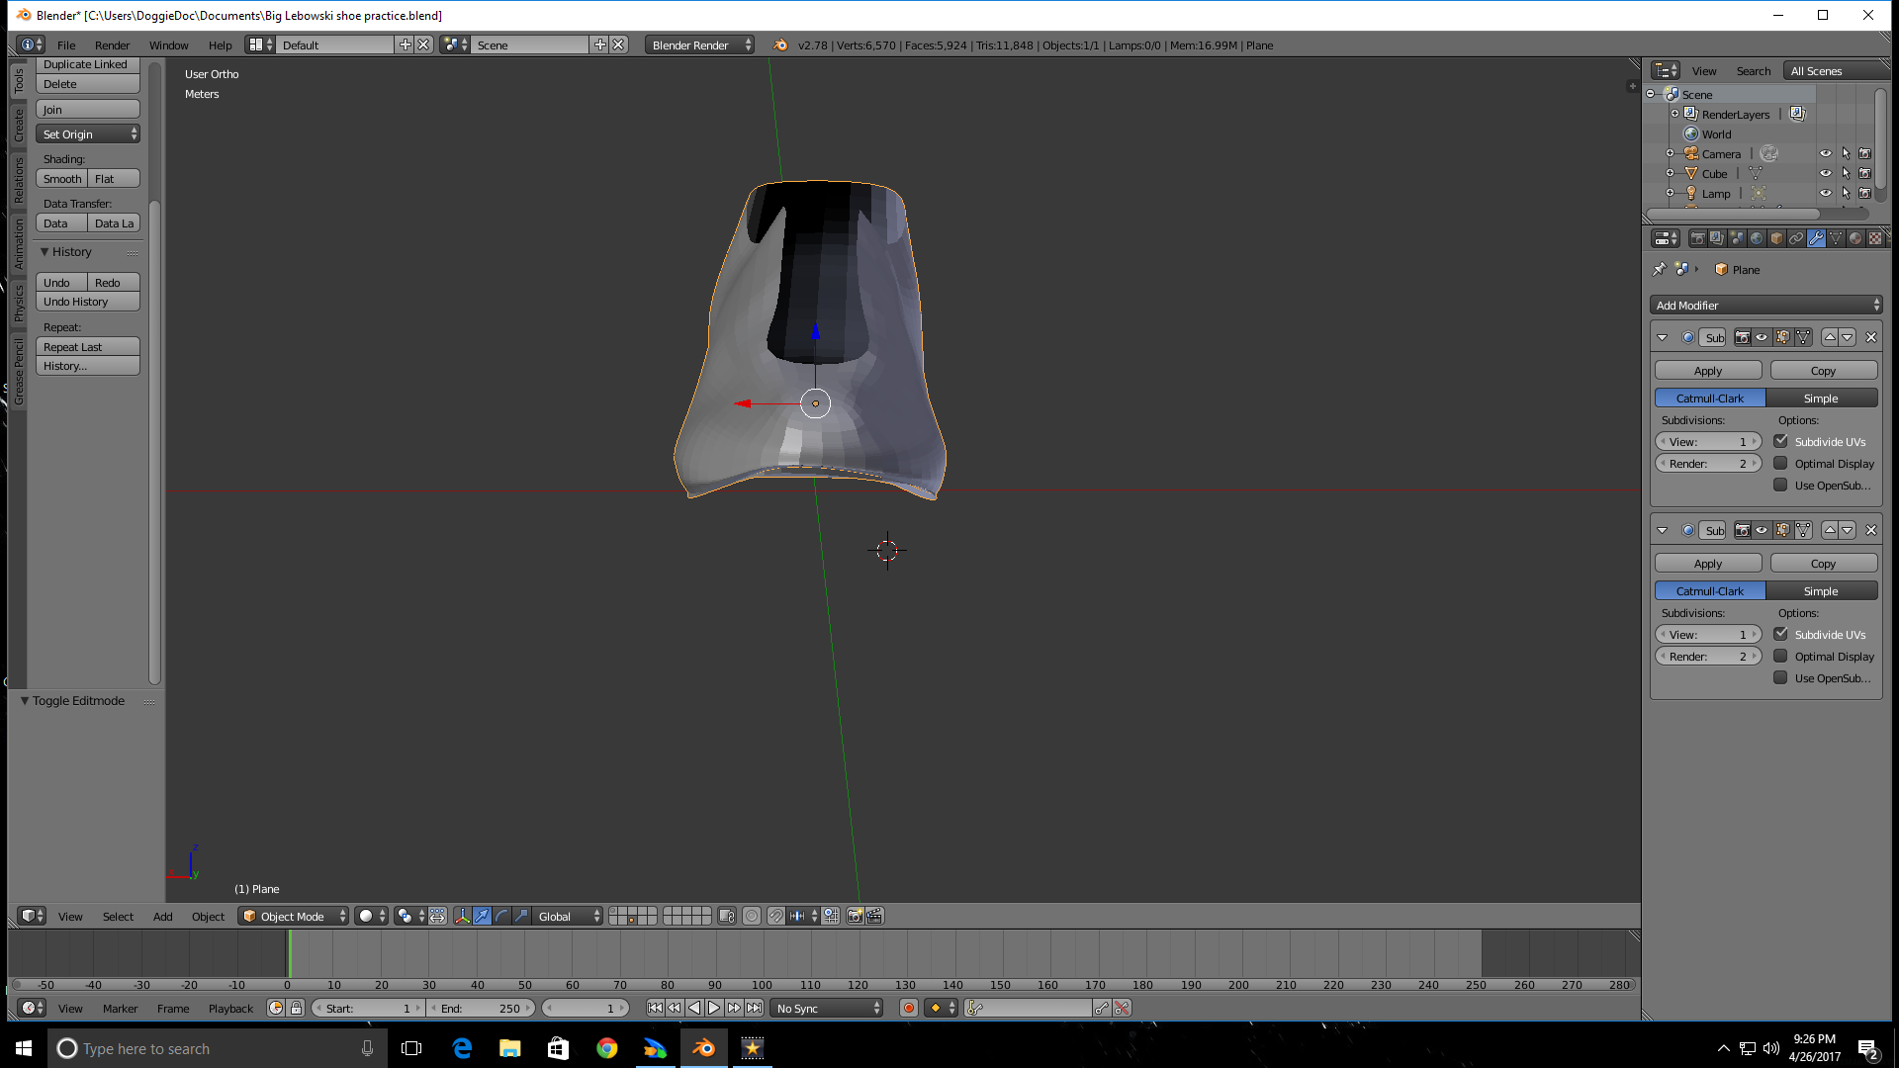Open the Select menu in 3D view header

point(118,917)
